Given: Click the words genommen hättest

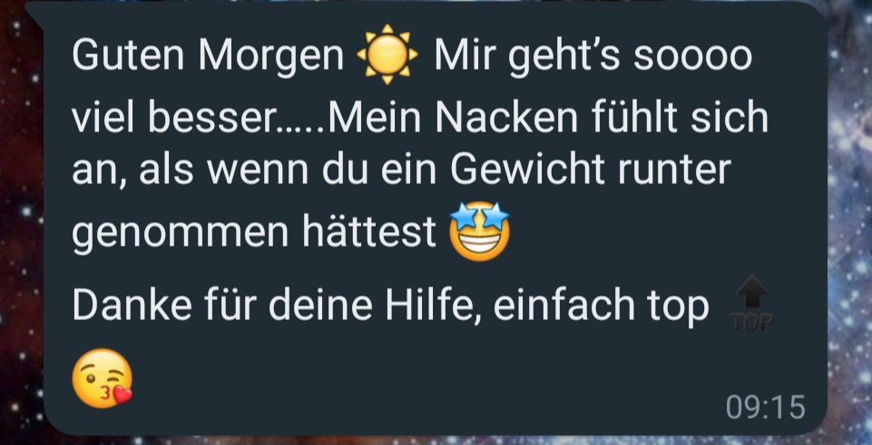Looking at the screenshot, I should (x=254, y=233).
